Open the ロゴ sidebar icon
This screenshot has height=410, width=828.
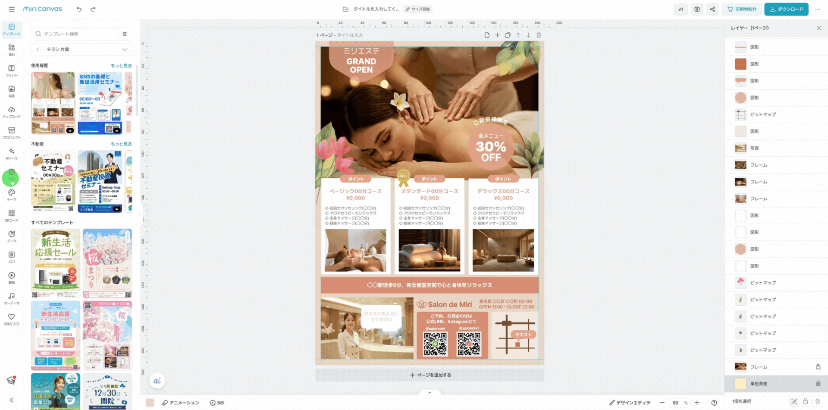coord(12,257)
